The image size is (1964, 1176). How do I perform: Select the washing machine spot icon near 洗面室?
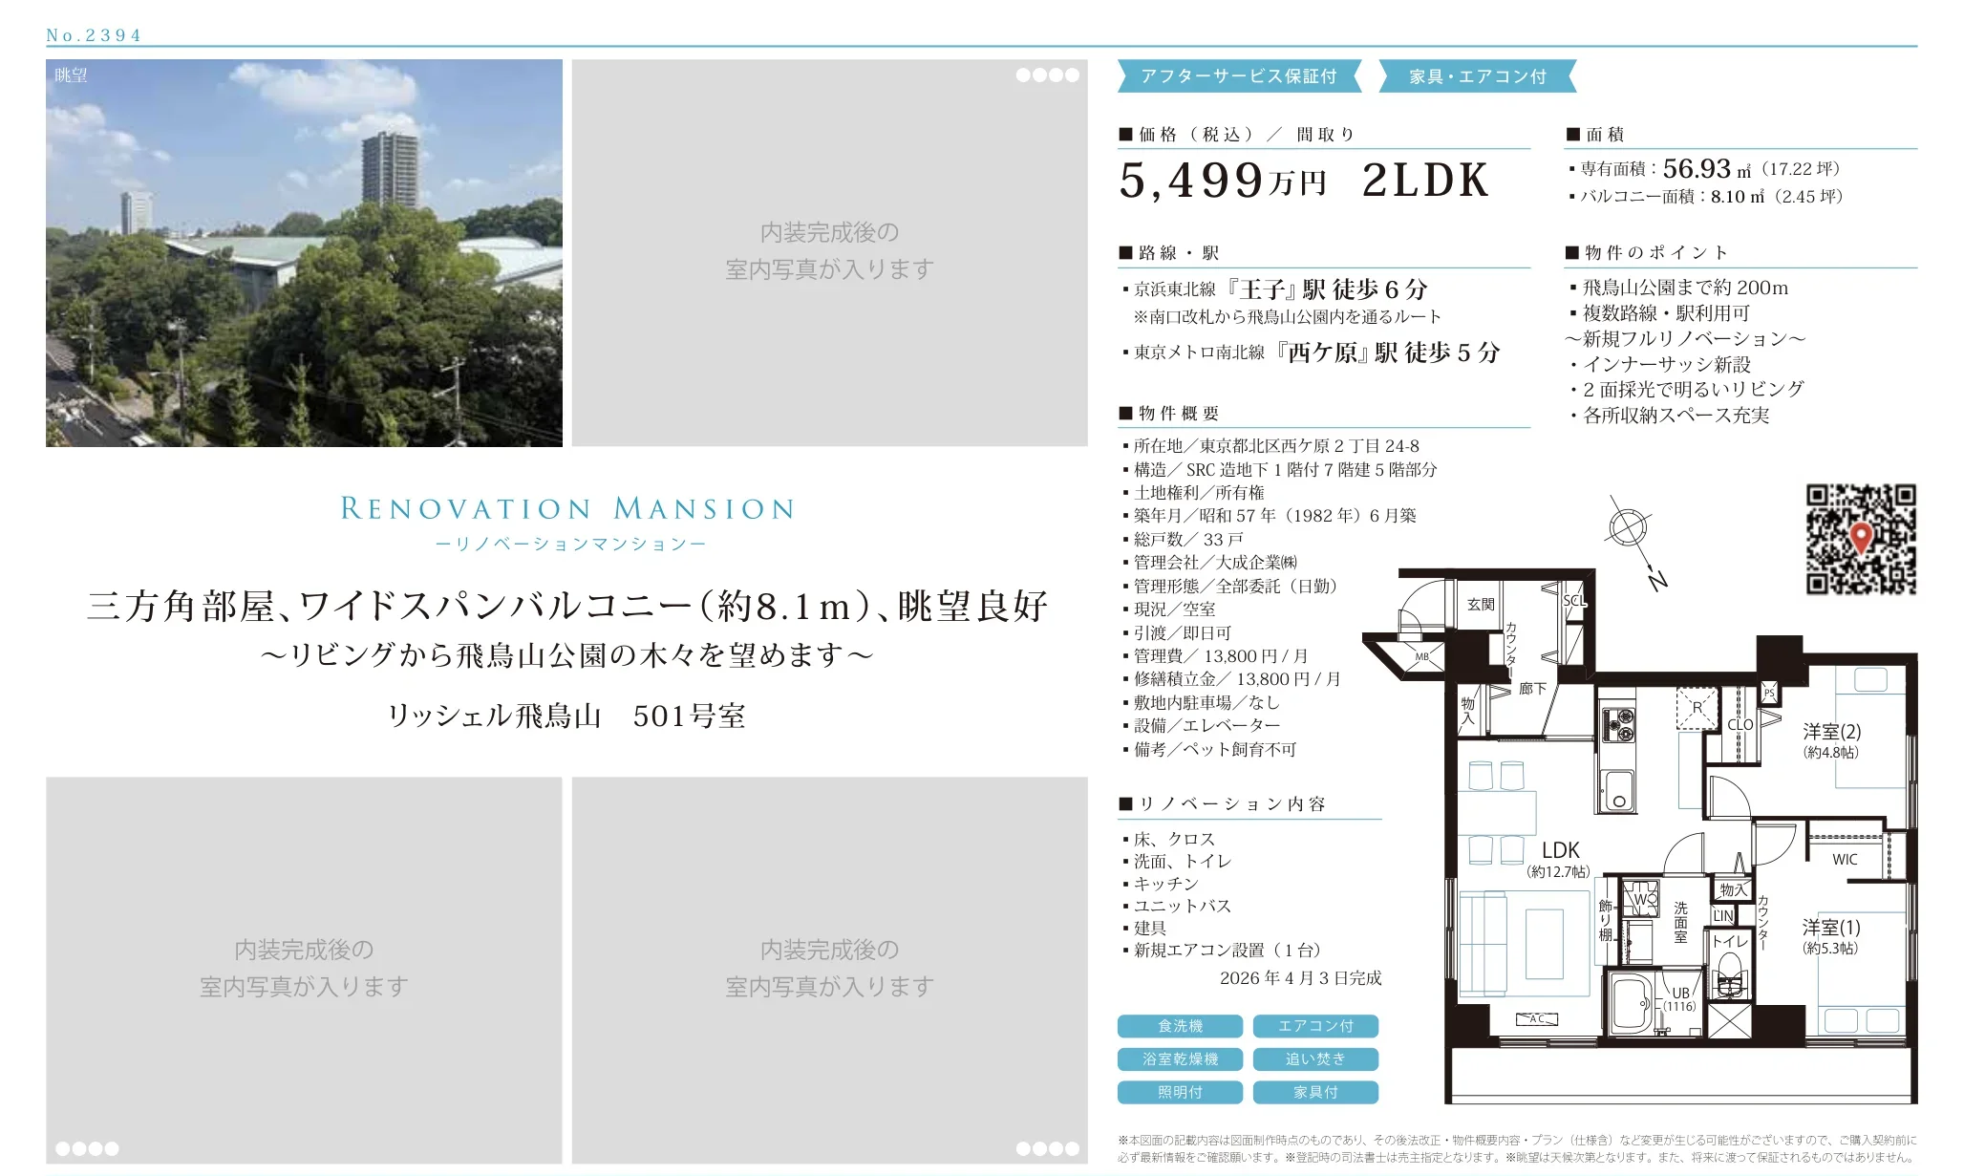1640,900
